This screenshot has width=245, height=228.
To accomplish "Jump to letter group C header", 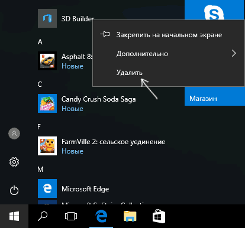I will click(40, 84).
